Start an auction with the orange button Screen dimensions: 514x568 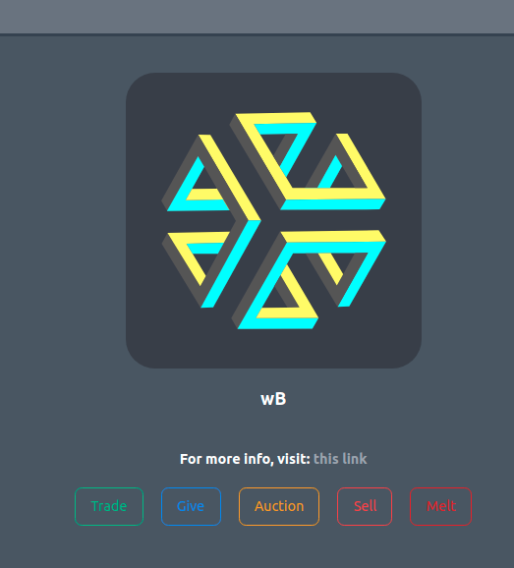tap(279, 506)
